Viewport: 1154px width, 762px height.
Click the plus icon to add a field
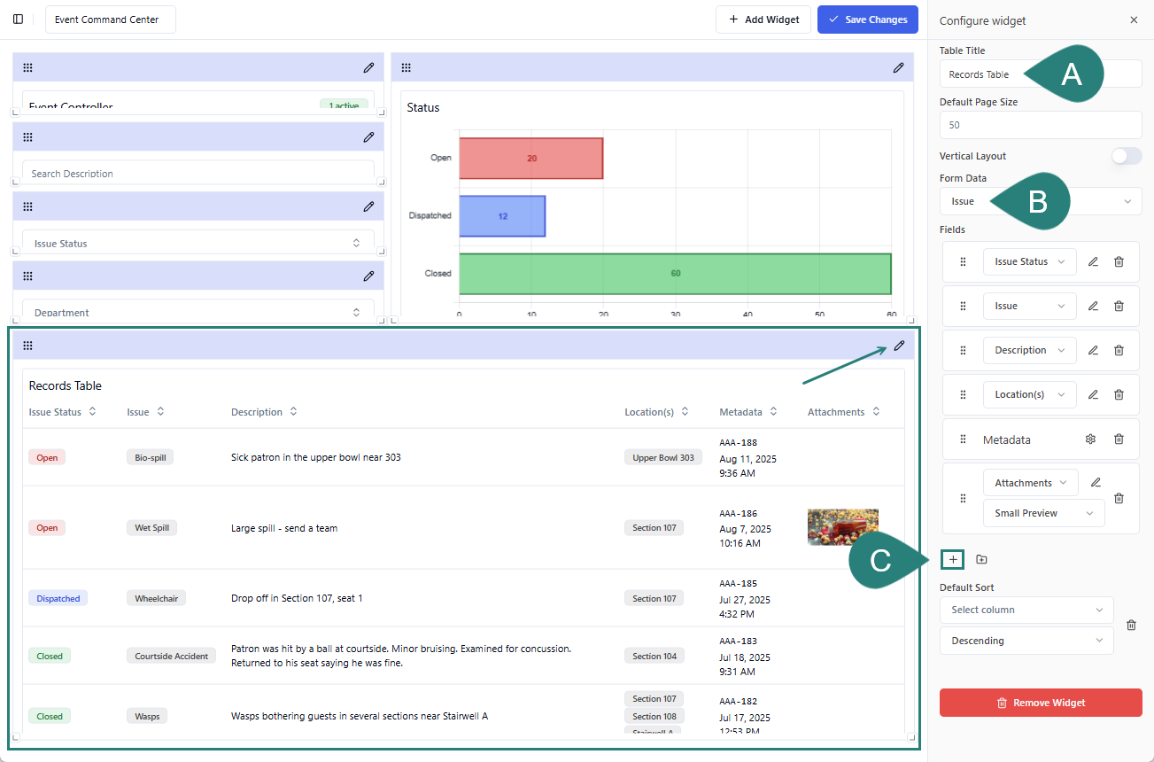pos(953,559)
